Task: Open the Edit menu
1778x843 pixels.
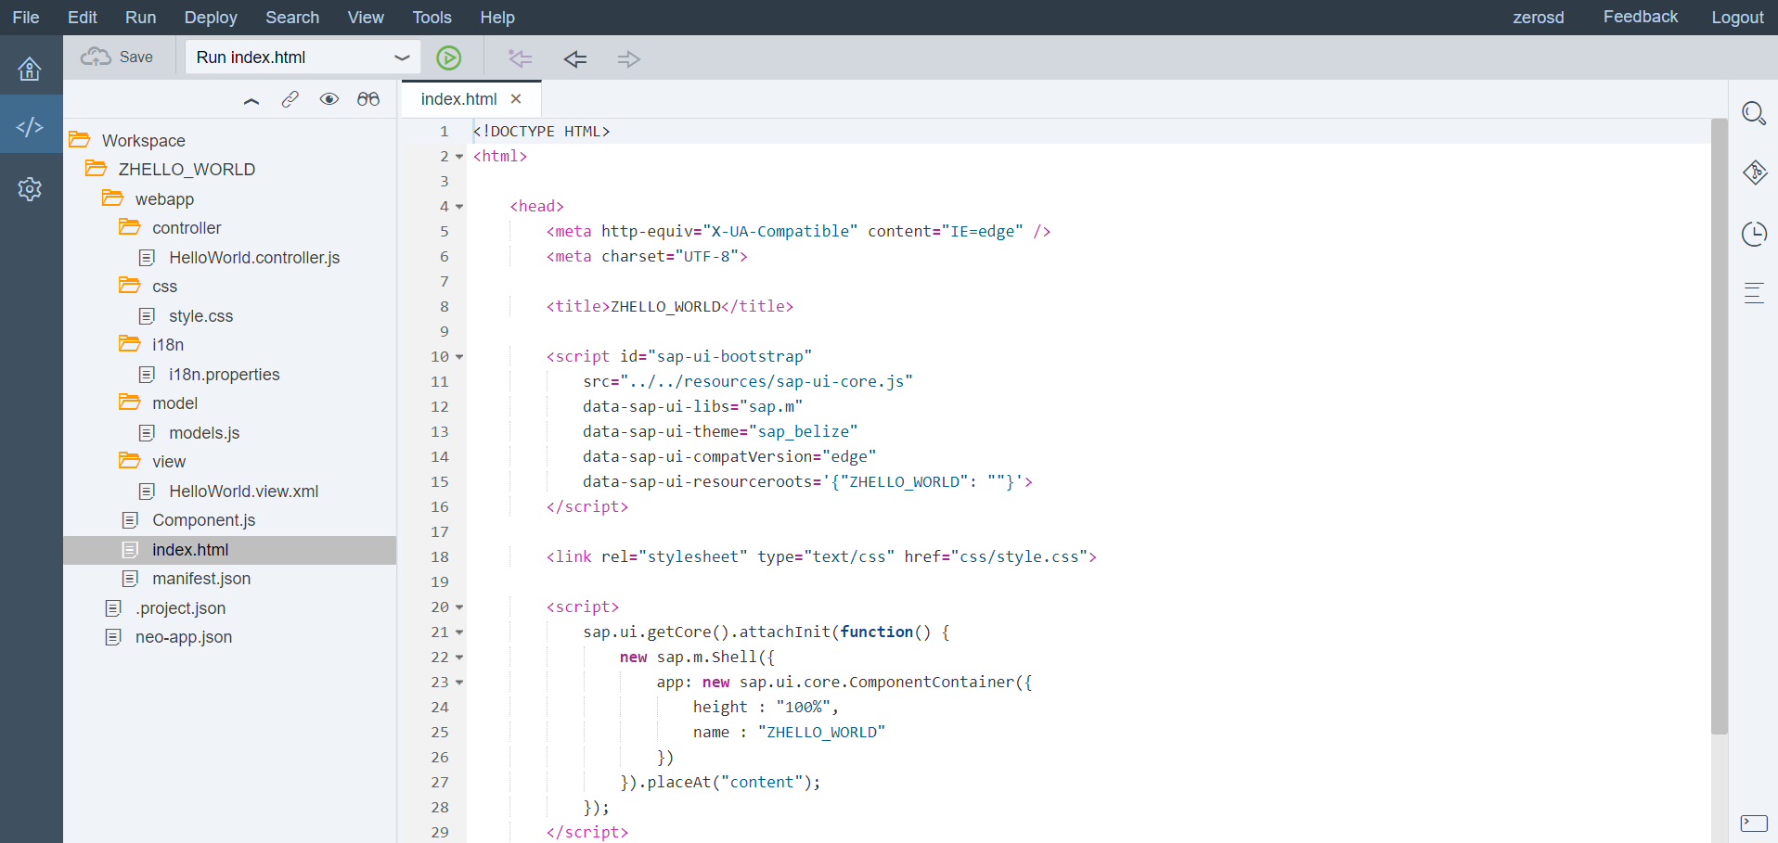Action: (83, 18)
